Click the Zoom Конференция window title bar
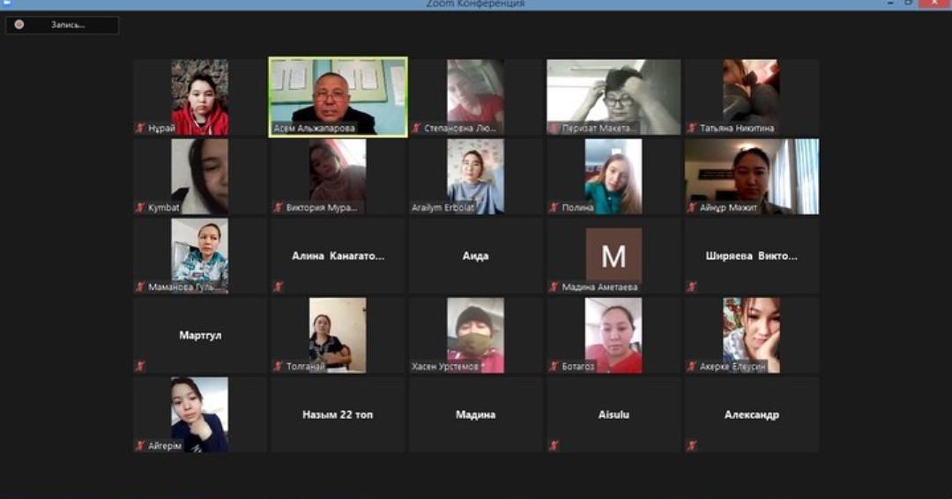The height and width of the screenshot is (499, 952). pyautogui.click(x=475, y=4)
